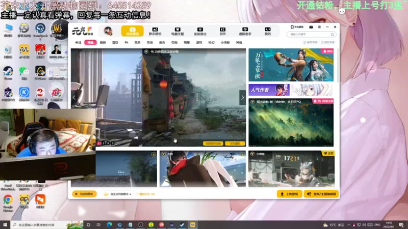The height and width of the screenshot is (229, 408).
Task: Open the 元气 wallpaper desktop shortcut
Action: click(x=24, y=52)
